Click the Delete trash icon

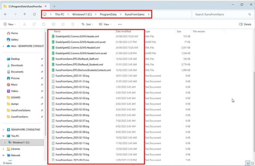[x=73, y=24]
